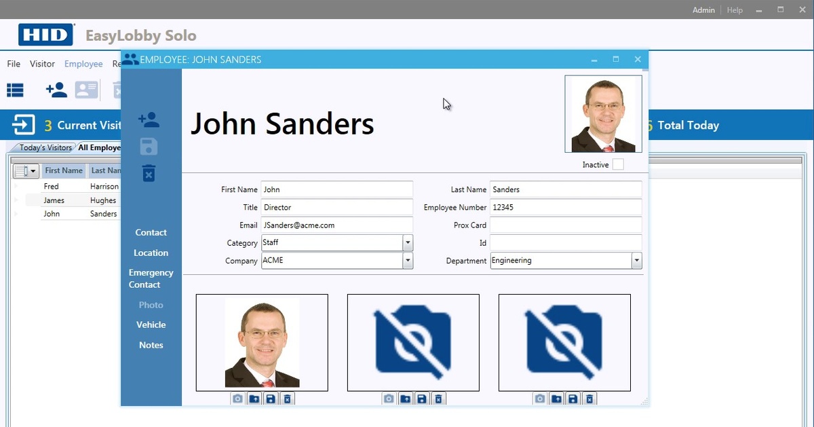
Task: Click folder upload icon under third photo slot
Action: [x=556, y=399]
